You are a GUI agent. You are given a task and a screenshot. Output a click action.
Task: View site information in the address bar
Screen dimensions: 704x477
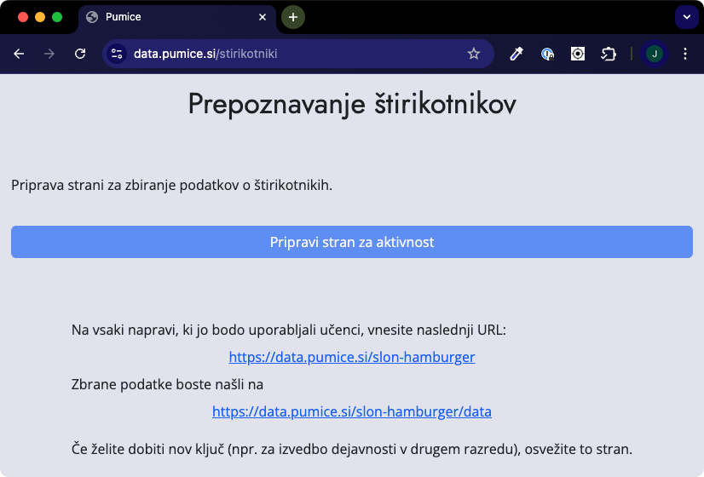coord(117,54)
